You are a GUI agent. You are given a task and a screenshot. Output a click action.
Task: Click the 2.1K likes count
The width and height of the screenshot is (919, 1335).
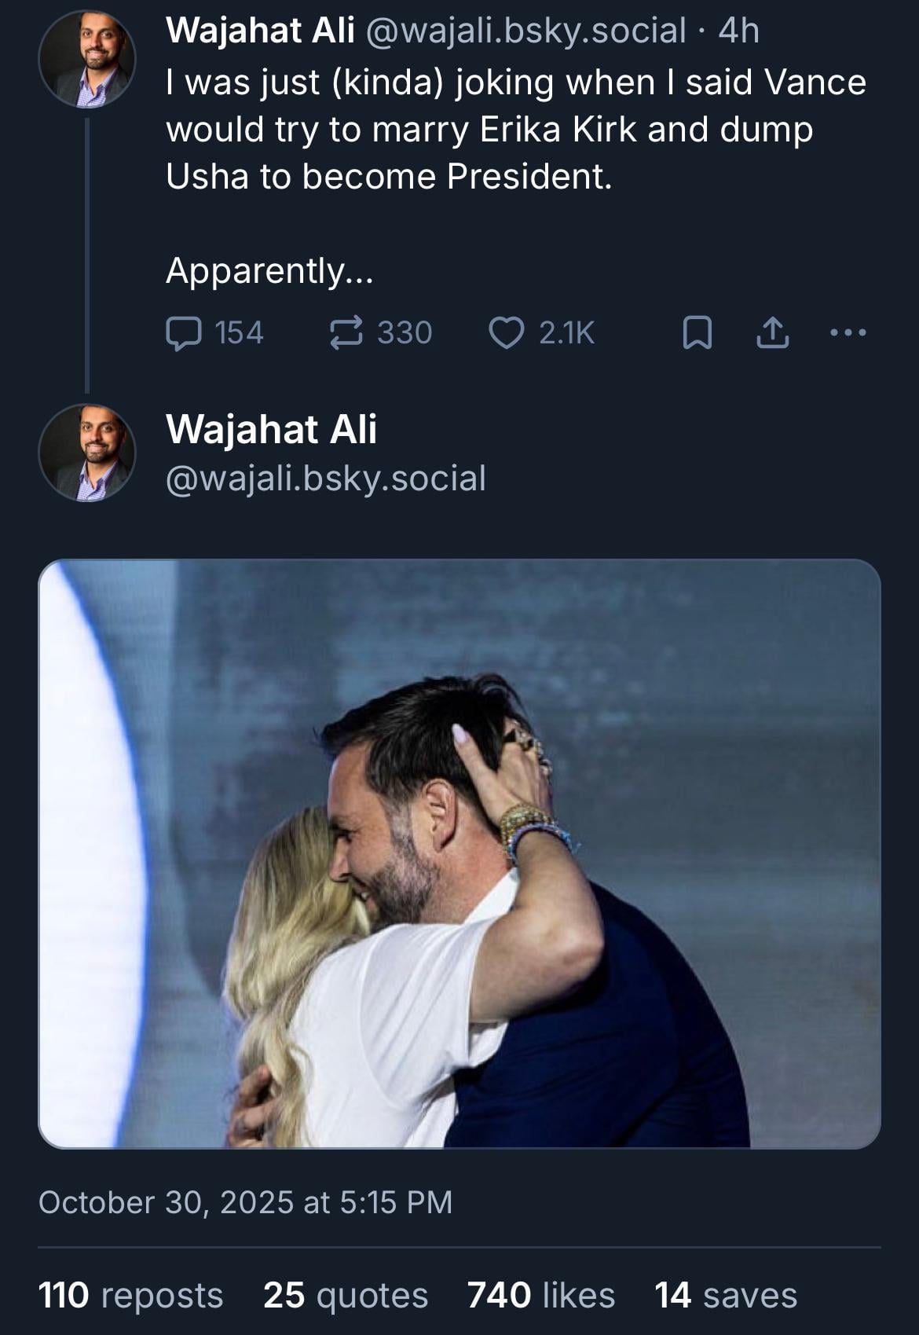click(566, 332)
